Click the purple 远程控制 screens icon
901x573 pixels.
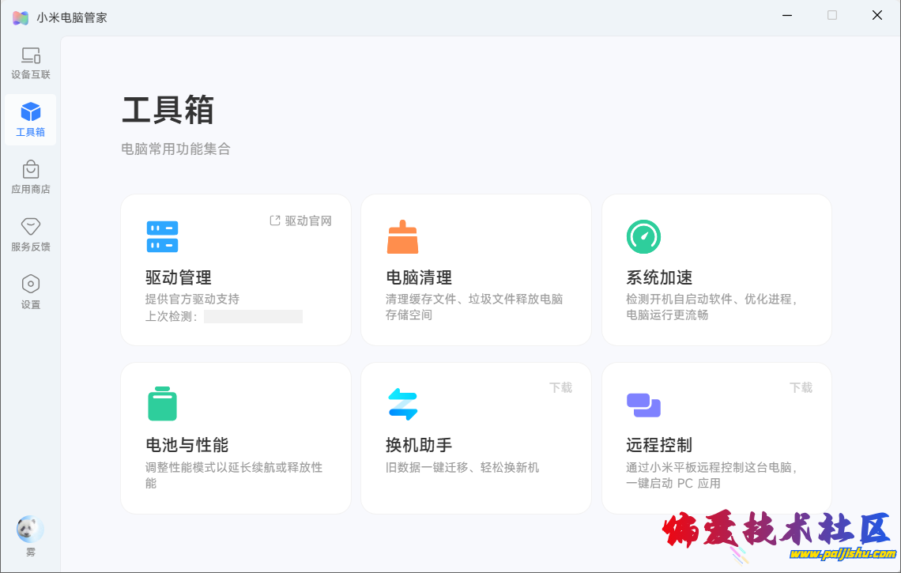643,405
